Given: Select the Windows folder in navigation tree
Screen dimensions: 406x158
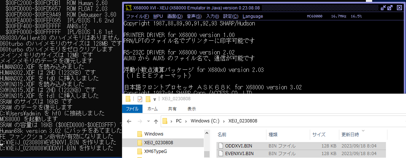Looking at the screenshot, I should pos(154,134).
